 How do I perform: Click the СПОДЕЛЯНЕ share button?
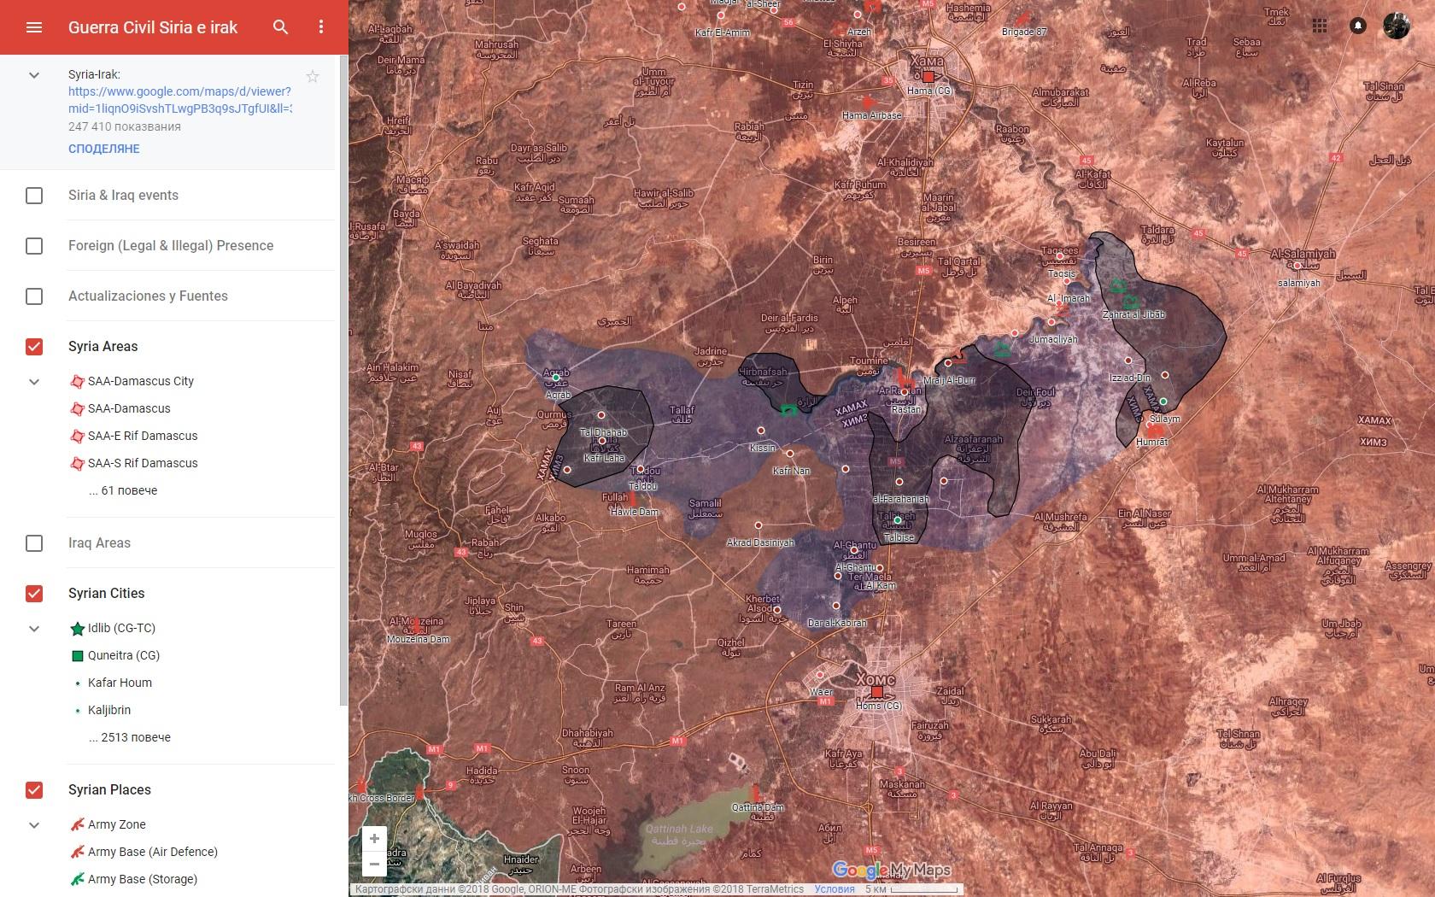click(x=104, y=149)
